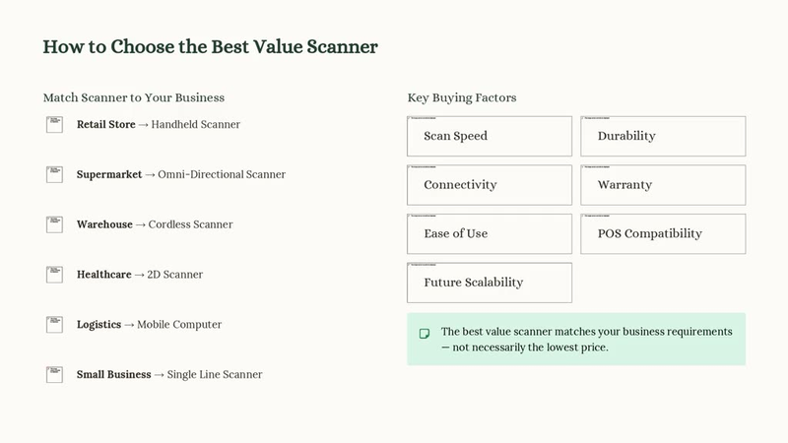The width and height of the screenshot is (788, 443).
Task: Click the small image in Scan Speed box
Action: [x=424, y=118]
